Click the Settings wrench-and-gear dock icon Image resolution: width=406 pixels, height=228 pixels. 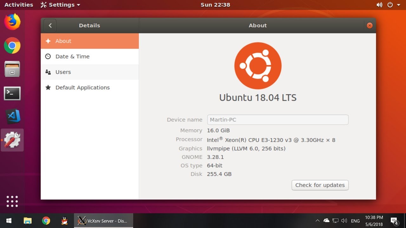[x=12, y=140]
